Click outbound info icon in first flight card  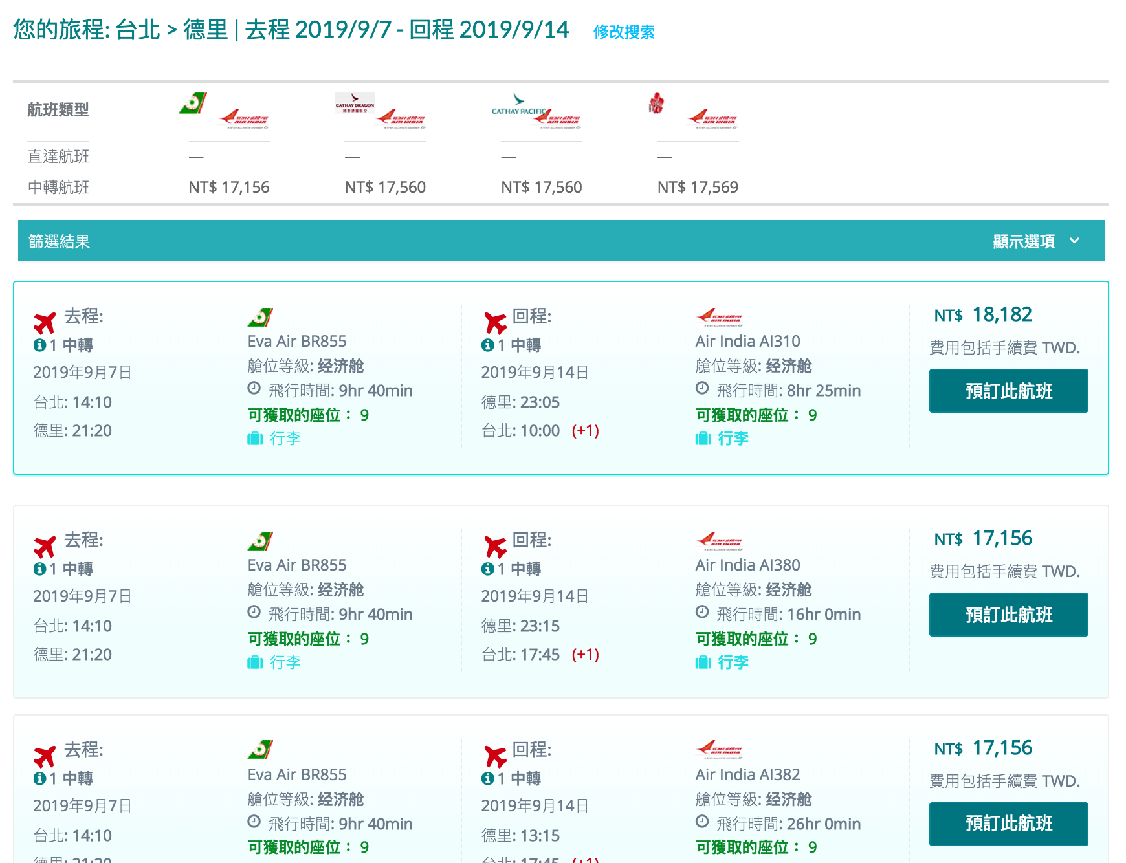click(39, 345)
